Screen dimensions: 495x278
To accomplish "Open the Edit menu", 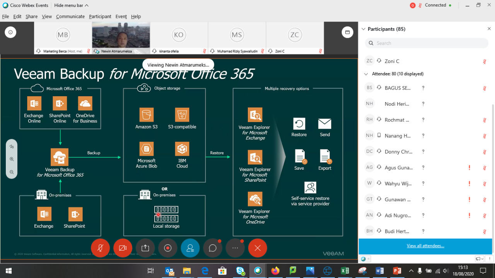I will pyautogui.click(x=17, y=17).
